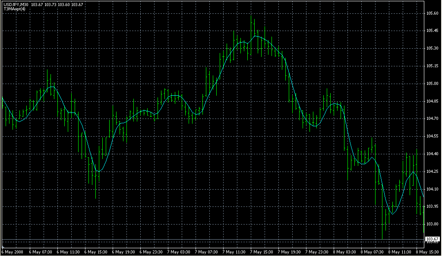
Task: Click the 104.70 price axis label
Action: tap(432, 119)
